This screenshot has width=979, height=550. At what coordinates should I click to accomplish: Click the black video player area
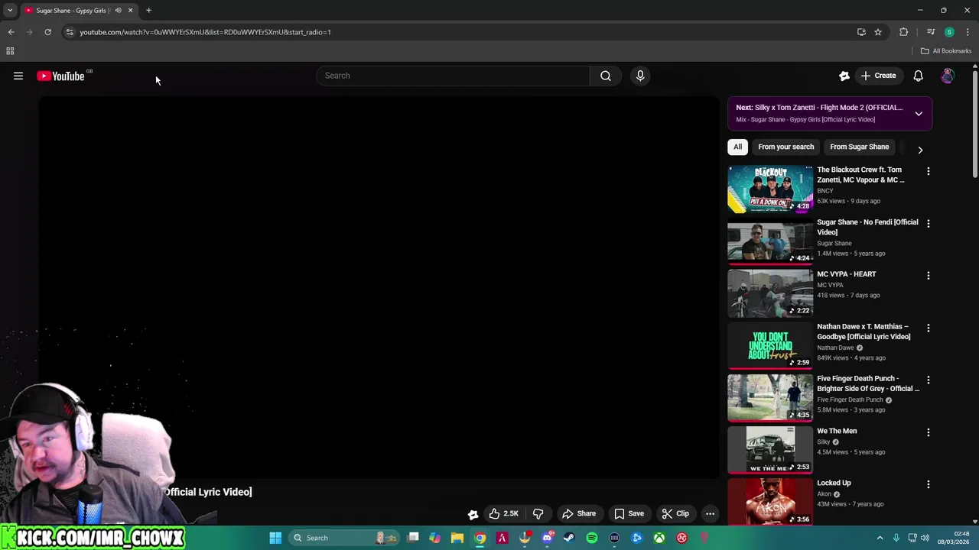pyautogui.click(x=379, y=286)
